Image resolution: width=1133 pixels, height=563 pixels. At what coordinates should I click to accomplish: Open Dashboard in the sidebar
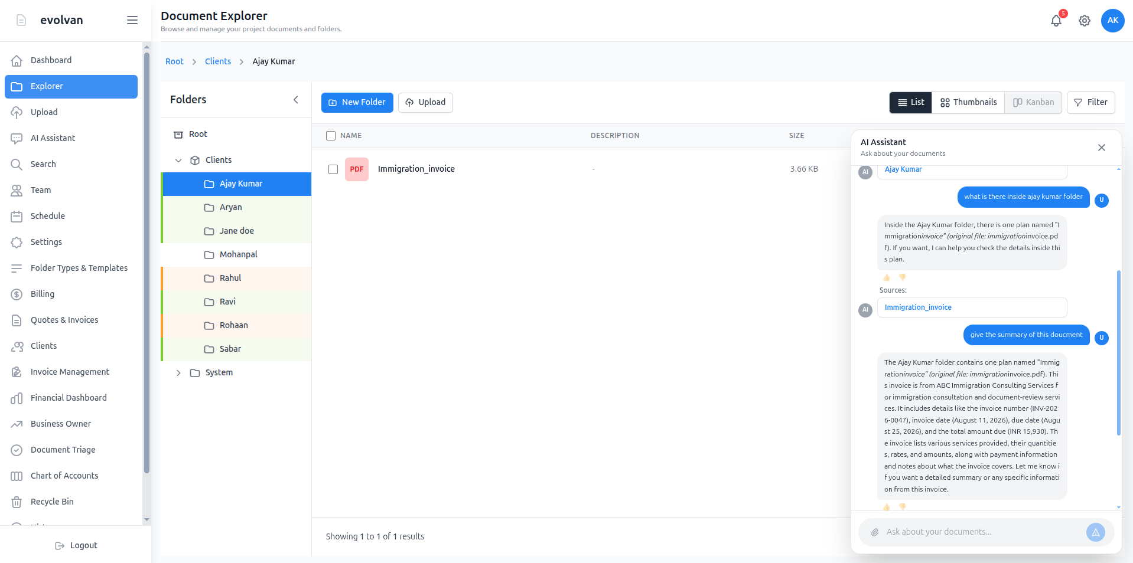click(71, 60)
